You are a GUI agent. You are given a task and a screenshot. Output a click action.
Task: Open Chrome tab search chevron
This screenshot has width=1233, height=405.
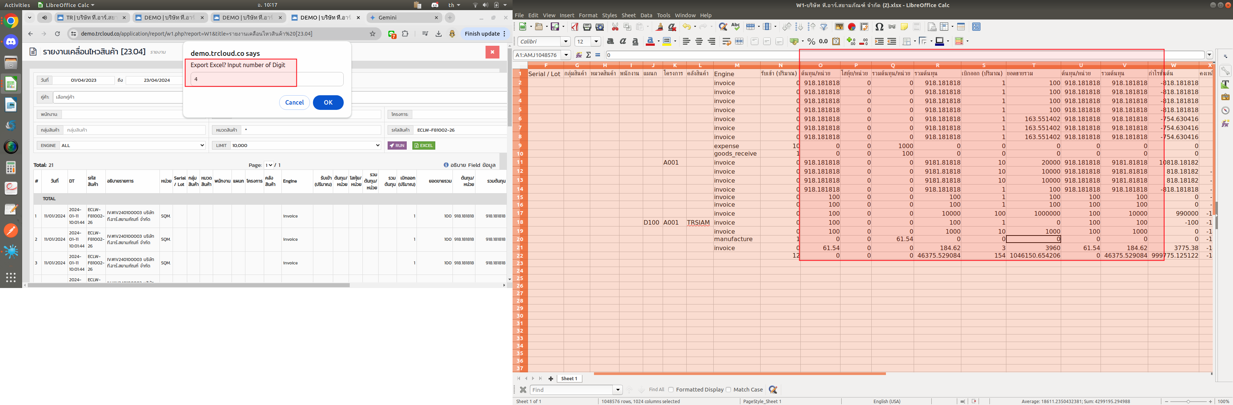coord(29,18)
